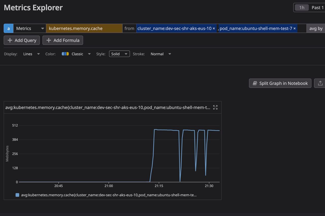Click the export icon beside Split Graph in Notebook
325x216 pixels.
pyautogui.click(x=320, y=83)
